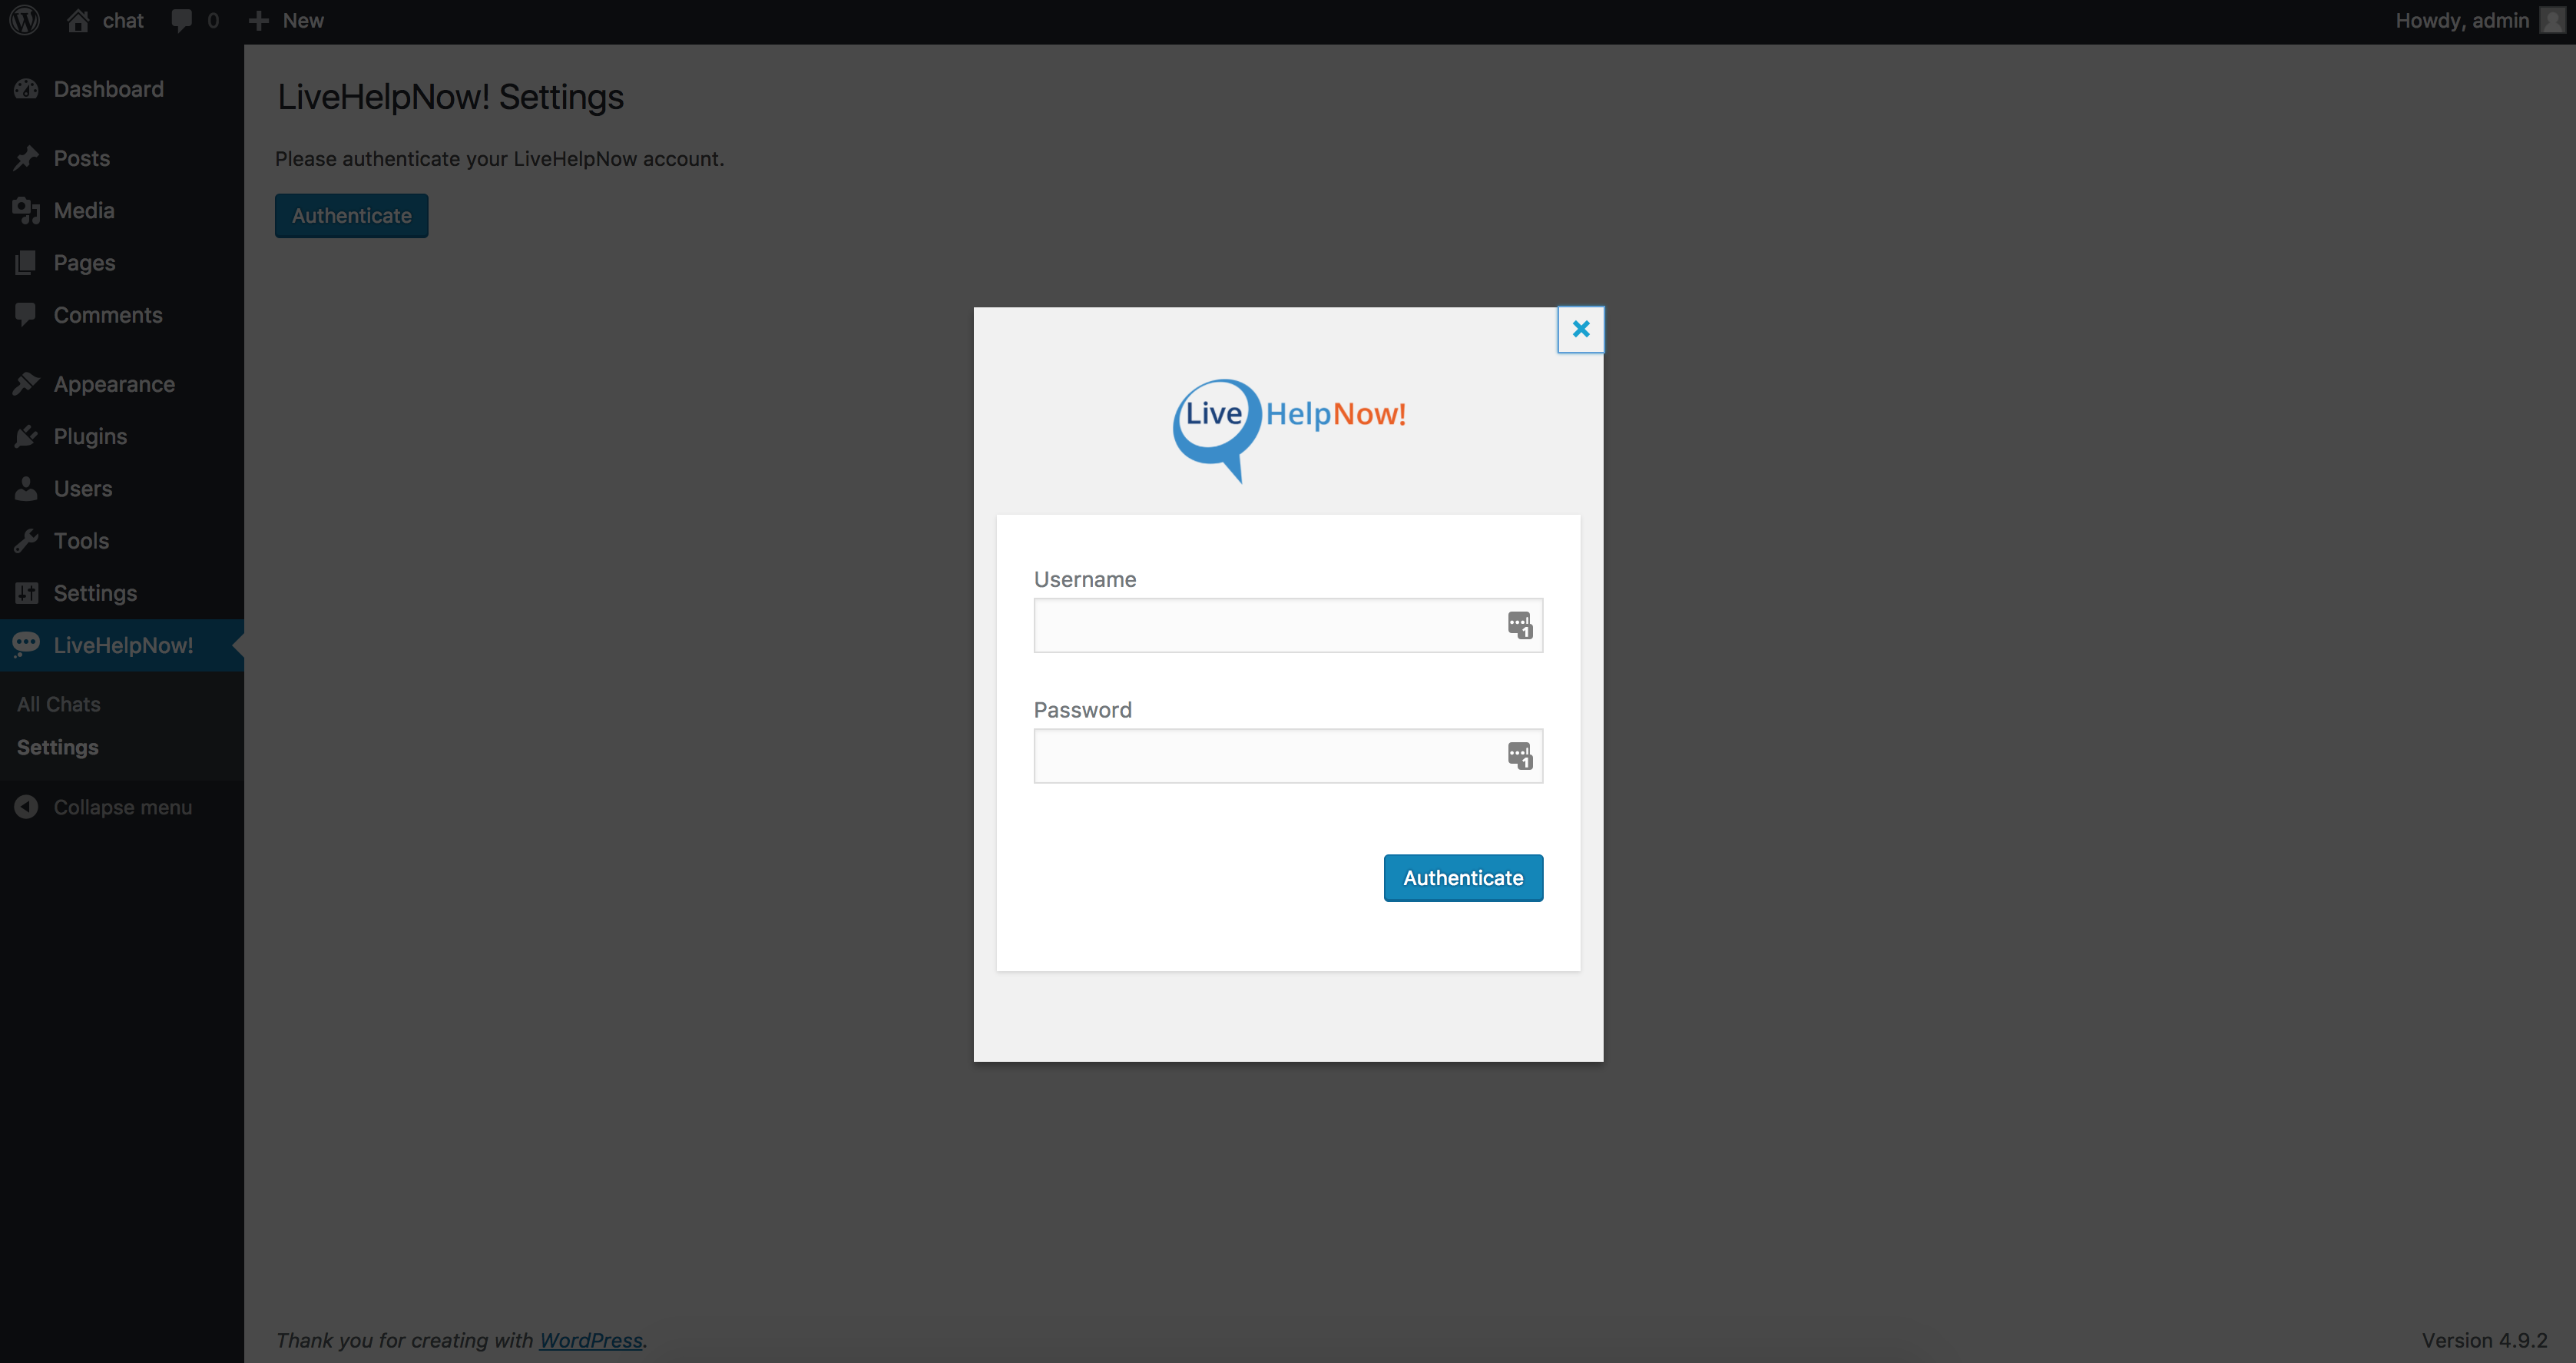Select All Chats under LiveHelpNow

tap(58, 702)
